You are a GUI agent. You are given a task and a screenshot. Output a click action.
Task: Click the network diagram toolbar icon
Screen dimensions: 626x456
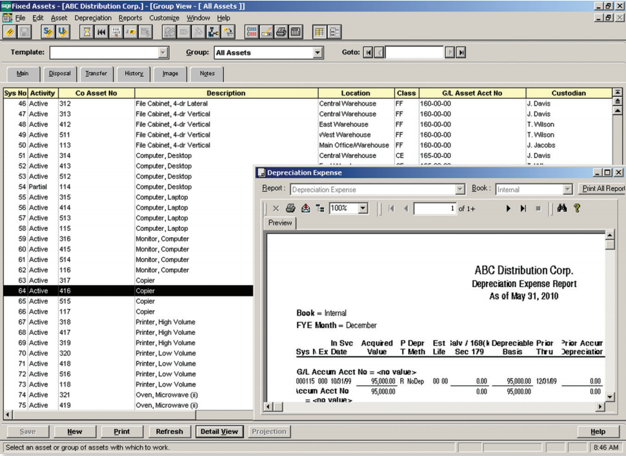213,32
